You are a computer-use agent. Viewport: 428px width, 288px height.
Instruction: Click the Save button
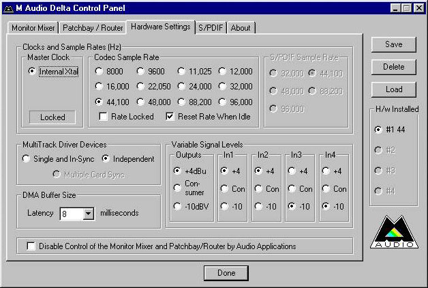[x=394, y=44]
